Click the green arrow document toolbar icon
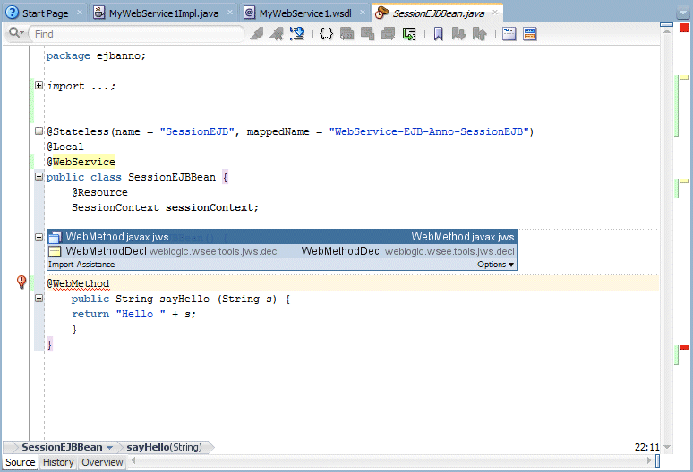Screen dimensions: 693x472 pyautogui.click(x=409, y=34)
